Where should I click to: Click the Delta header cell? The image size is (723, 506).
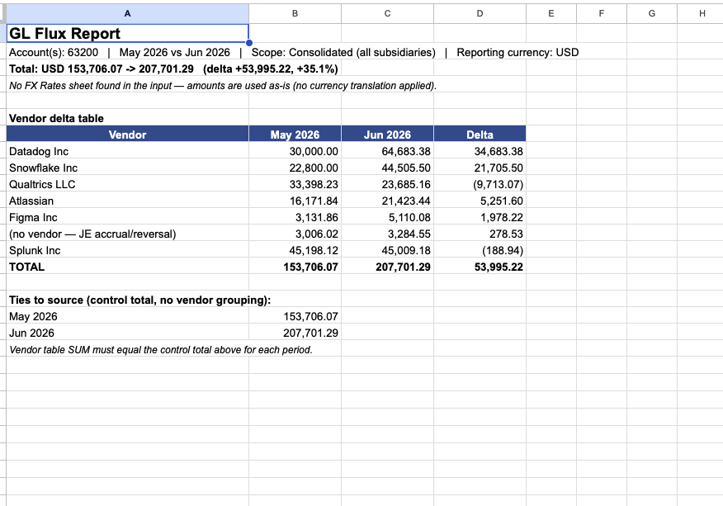coord(480,134)
